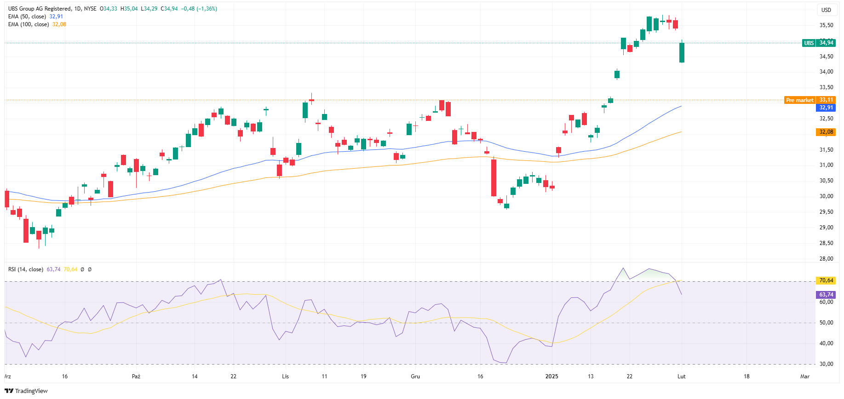Click the 50,00 RSI axis label

tap(826, 323)
